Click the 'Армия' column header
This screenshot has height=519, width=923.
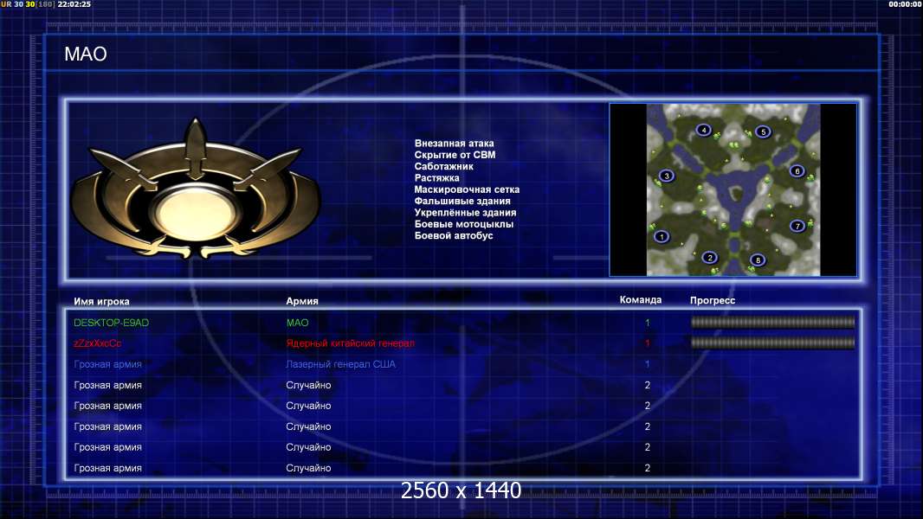302,301
